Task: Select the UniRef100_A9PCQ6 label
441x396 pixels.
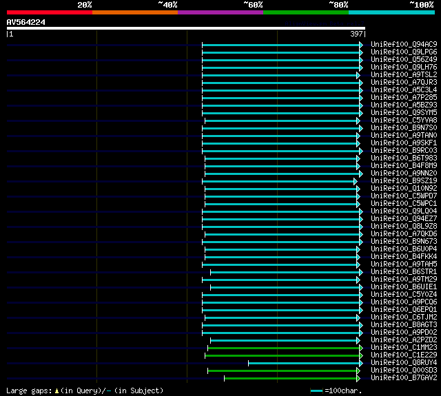Action: click(x=404, y=302)
